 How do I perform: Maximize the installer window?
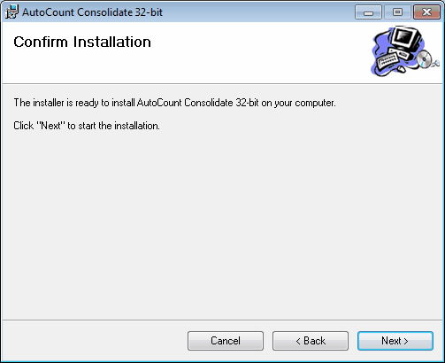[x=397, y=12]
